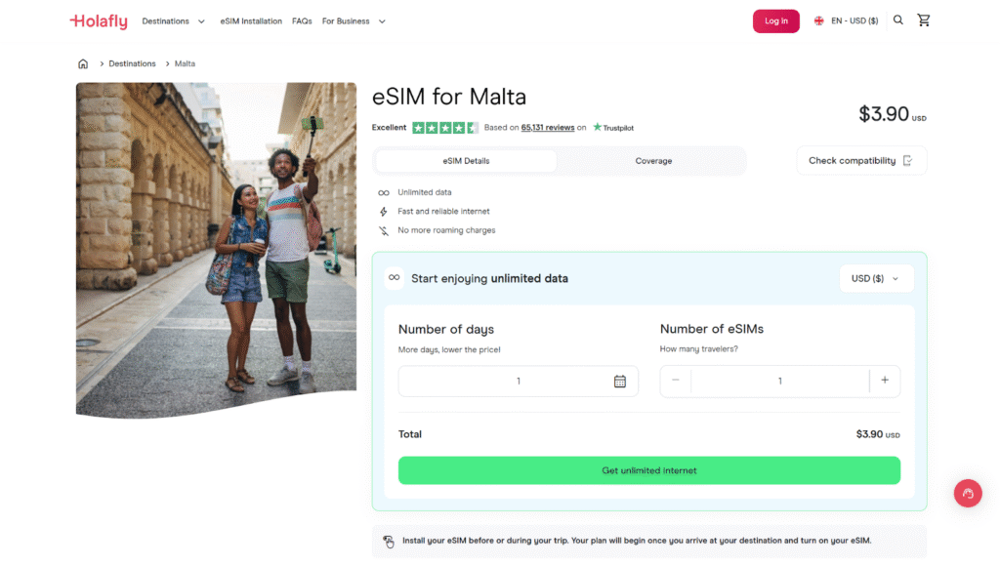The width and height of the screenshot is (1000, 566).
Task: Switch to the Coverage tab
Action: 652,160
